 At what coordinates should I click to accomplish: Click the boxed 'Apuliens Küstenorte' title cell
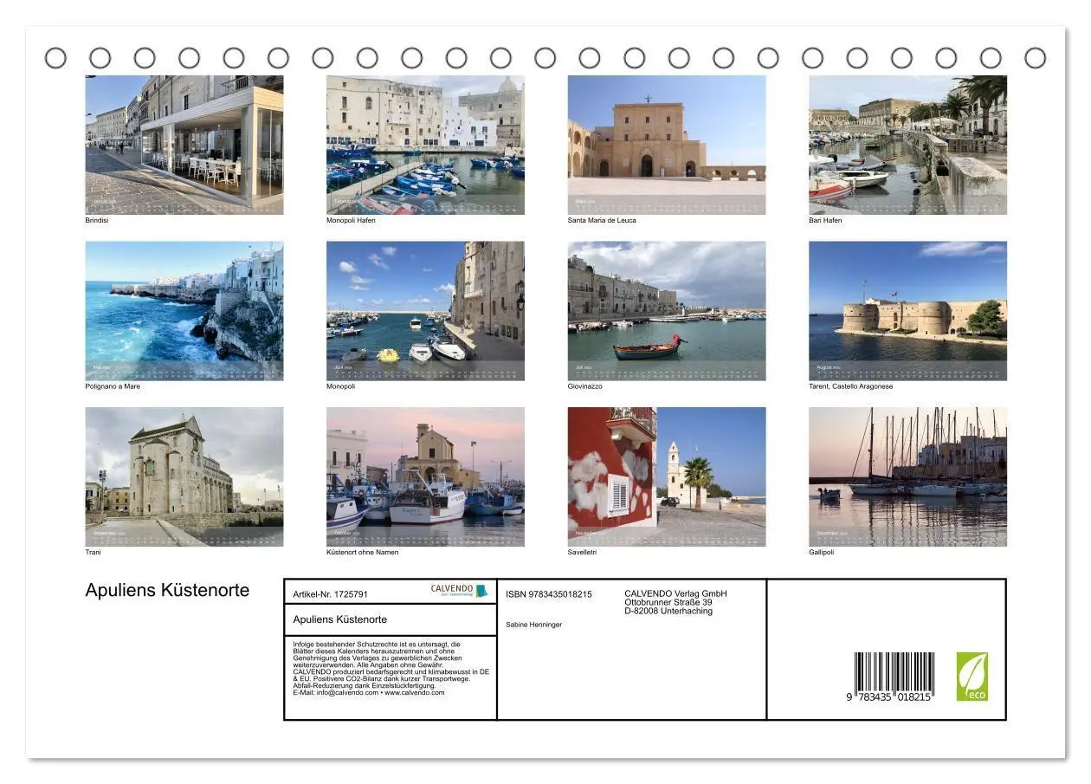[391, 619]
